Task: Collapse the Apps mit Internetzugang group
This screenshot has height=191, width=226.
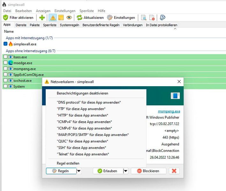Action: pos(29,38)
